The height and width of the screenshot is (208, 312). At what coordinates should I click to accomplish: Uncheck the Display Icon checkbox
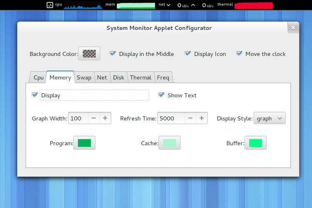click(x=188, y=54)
